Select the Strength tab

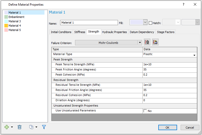[94, 32]
